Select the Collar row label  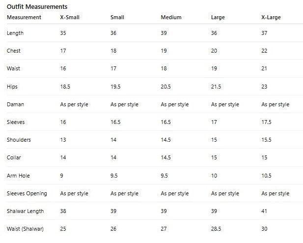[14, 158]
